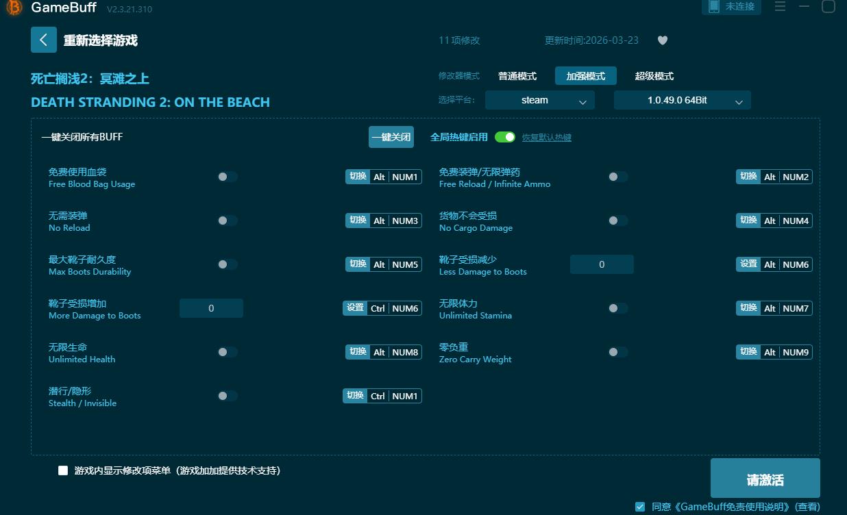Open the steam platform dropdown

[x=540, y=100]
